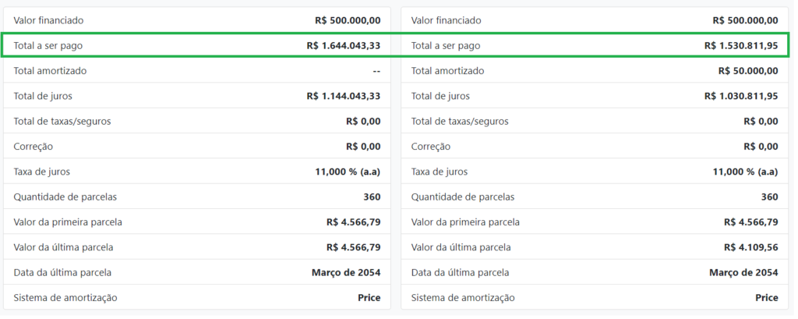Image resolution: width=798 pixels, height=319 pixels.
Task: Select left Quantidade de parcelas 360
Action: coord(372,197)
